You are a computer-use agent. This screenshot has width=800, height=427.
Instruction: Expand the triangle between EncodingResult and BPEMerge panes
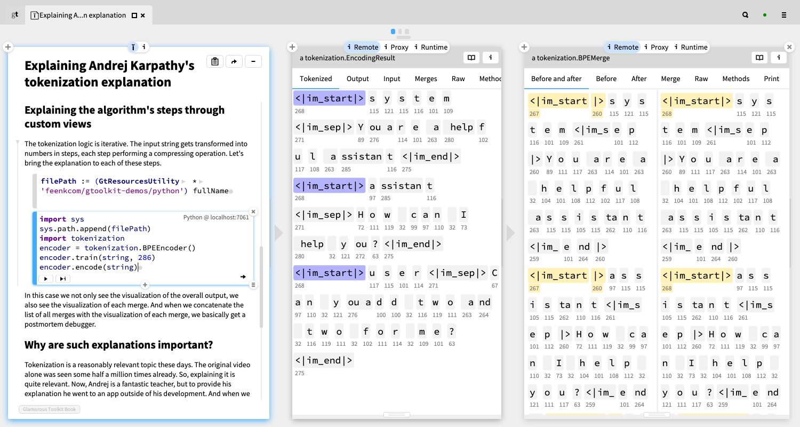pos(510,233)
